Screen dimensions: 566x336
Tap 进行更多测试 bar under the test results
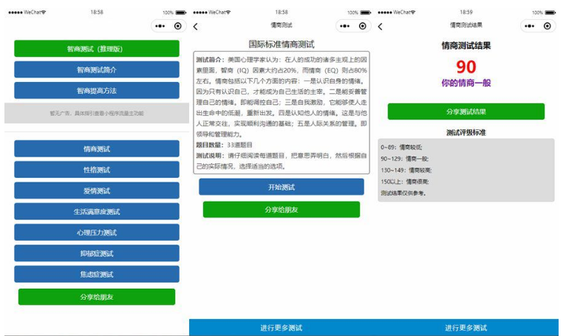pos(466,328)
